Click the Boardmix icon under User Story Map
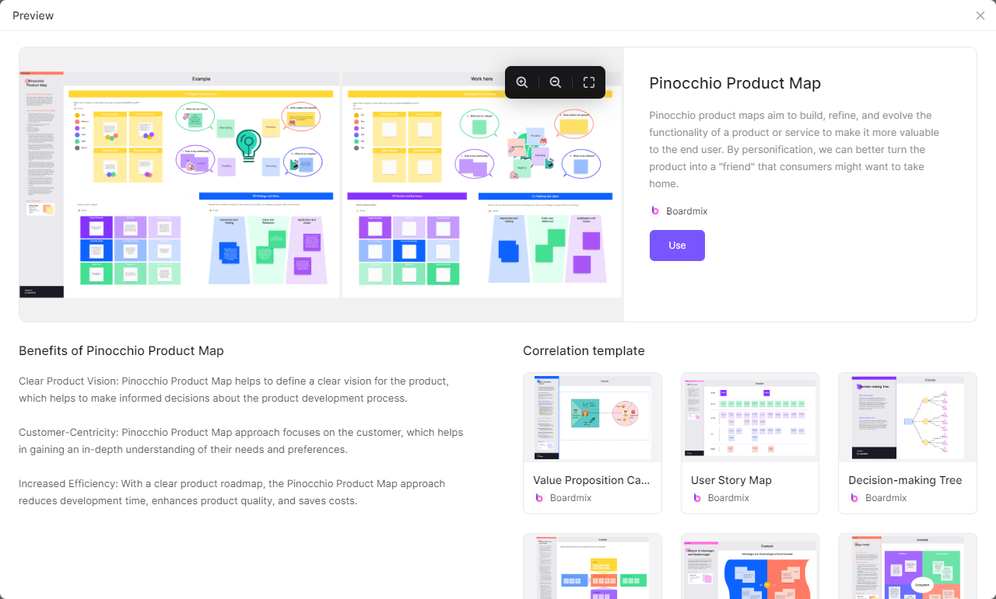Image resolution: width=996 pixels, height=599 pixels. [x=697, y=498]
